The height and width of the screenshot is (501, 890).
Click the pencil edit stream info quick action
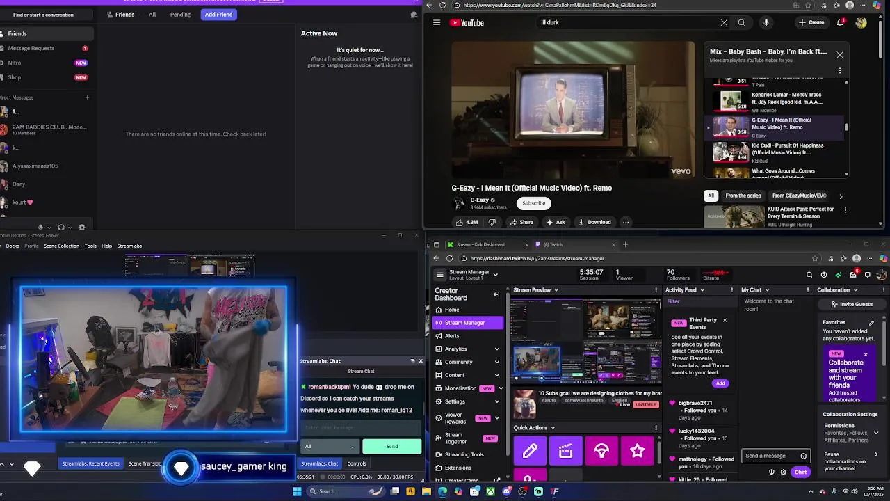[x=530, y=451]
